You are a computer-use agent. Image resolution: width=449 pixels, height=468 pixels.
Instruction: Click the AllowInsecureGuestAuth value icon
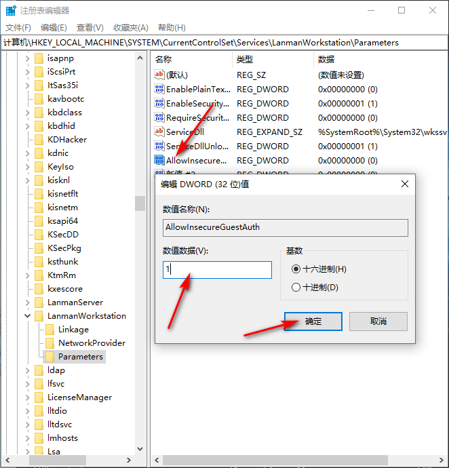160,161
